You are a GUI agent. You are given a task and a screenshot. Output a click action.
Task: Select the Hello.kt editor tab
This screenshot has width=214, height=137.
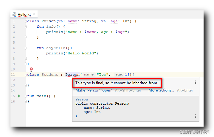click(24, 15)
